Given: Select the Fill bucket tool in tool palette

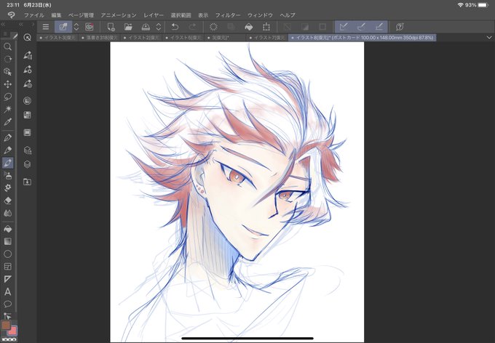Looking at the screenshot, I should tap(7, 229).
